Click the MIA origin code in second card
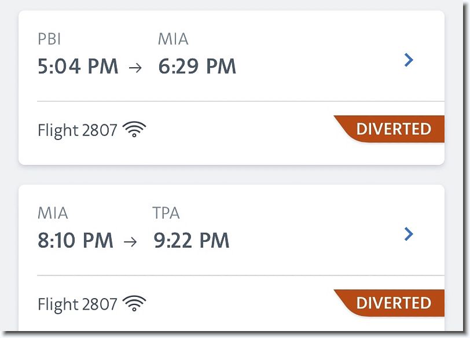 [x=53, y=213]
